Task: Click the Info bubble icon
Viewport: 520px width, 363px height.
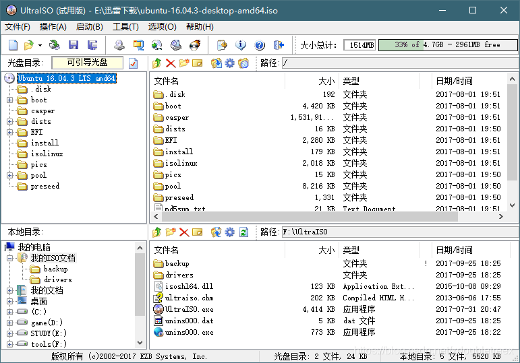Action: (x=241, y=44)
